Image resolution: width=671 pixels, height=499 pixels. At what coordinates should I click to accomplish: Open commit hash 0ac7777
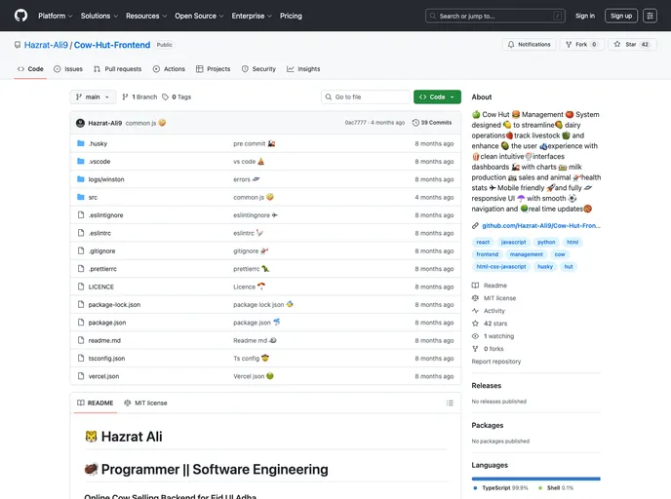click(356, 123)
